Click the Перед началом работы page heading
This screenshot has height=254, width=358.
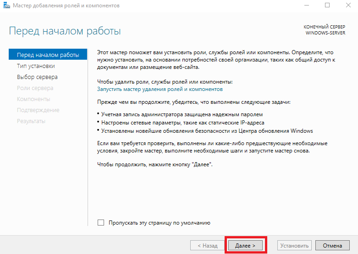(65, 31)
